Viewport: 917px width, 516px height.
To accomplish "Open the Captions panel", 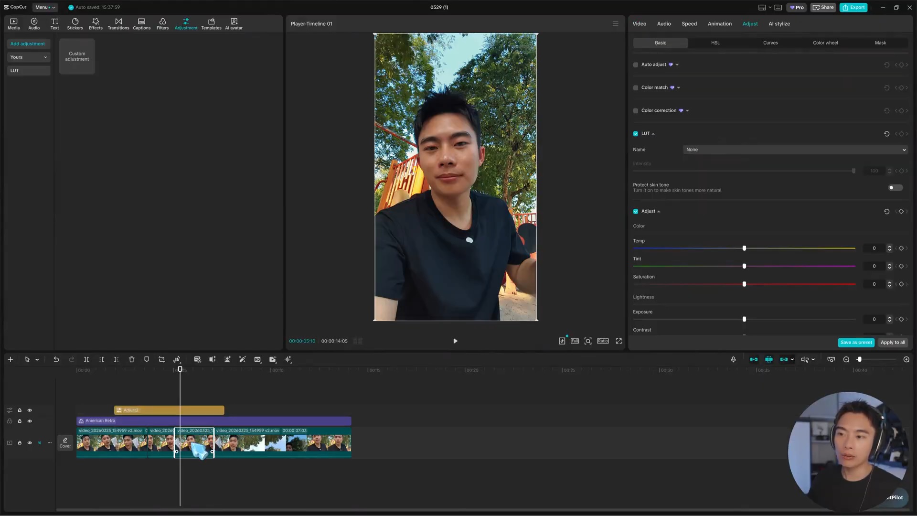I will (x=141, y=24).
